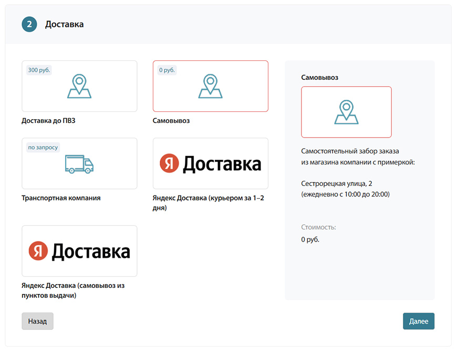This screenshot has height=352, width=457.
Task: Click the Сестрорецкая улица, 2 address text
Action: coord(337,183)
